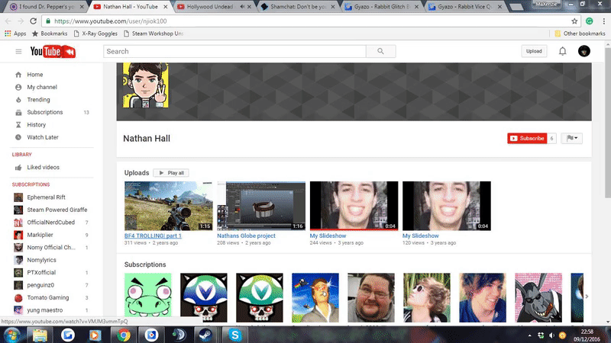The width and height of the screenshot is (611, 343).
Task: Click the YouTube search field
Action: click(234, 51)
